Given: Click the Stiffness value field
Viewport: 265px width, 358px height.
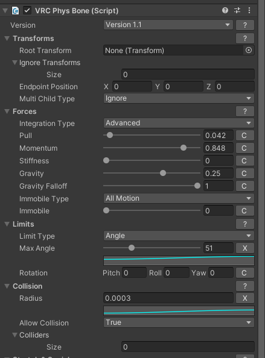Looking at the screenshot, I should tap(219, 161).
